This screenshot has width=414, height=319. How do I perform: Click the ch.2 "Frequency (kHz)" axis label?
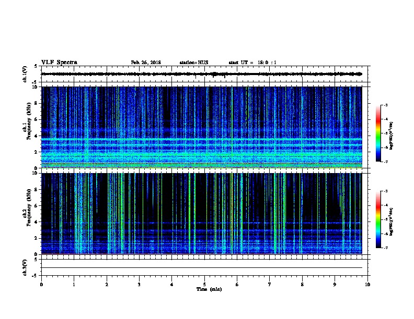[29, 207]
